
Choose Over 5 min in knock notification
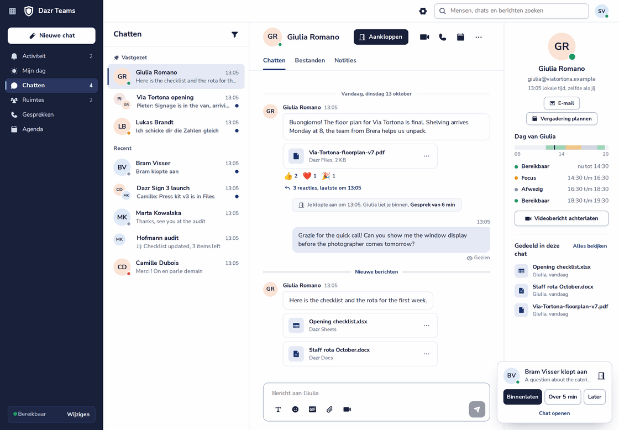[x=563, y=397]
